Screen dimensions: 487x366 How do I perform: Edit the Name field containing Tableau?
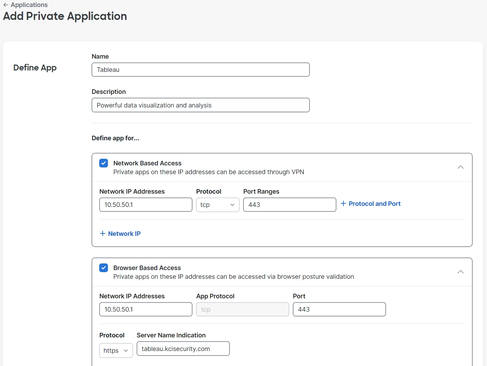201,70
